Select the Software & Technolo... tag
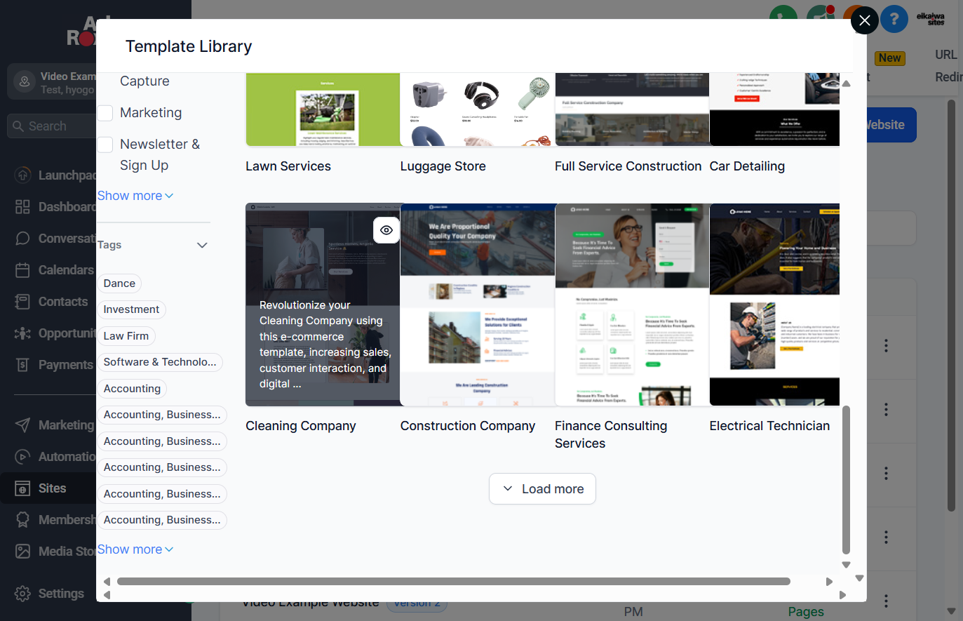The height and width of the screenshot is (621, 963). [x=160, y=362]
